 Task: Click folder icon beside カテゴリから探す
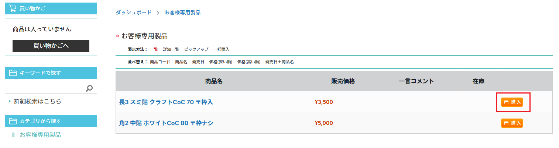point(13,121)
